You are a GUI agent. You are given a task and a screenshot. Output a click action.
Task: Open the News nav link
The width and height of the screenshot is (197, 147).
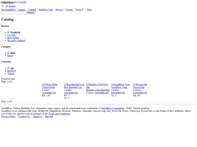point(78,10)
